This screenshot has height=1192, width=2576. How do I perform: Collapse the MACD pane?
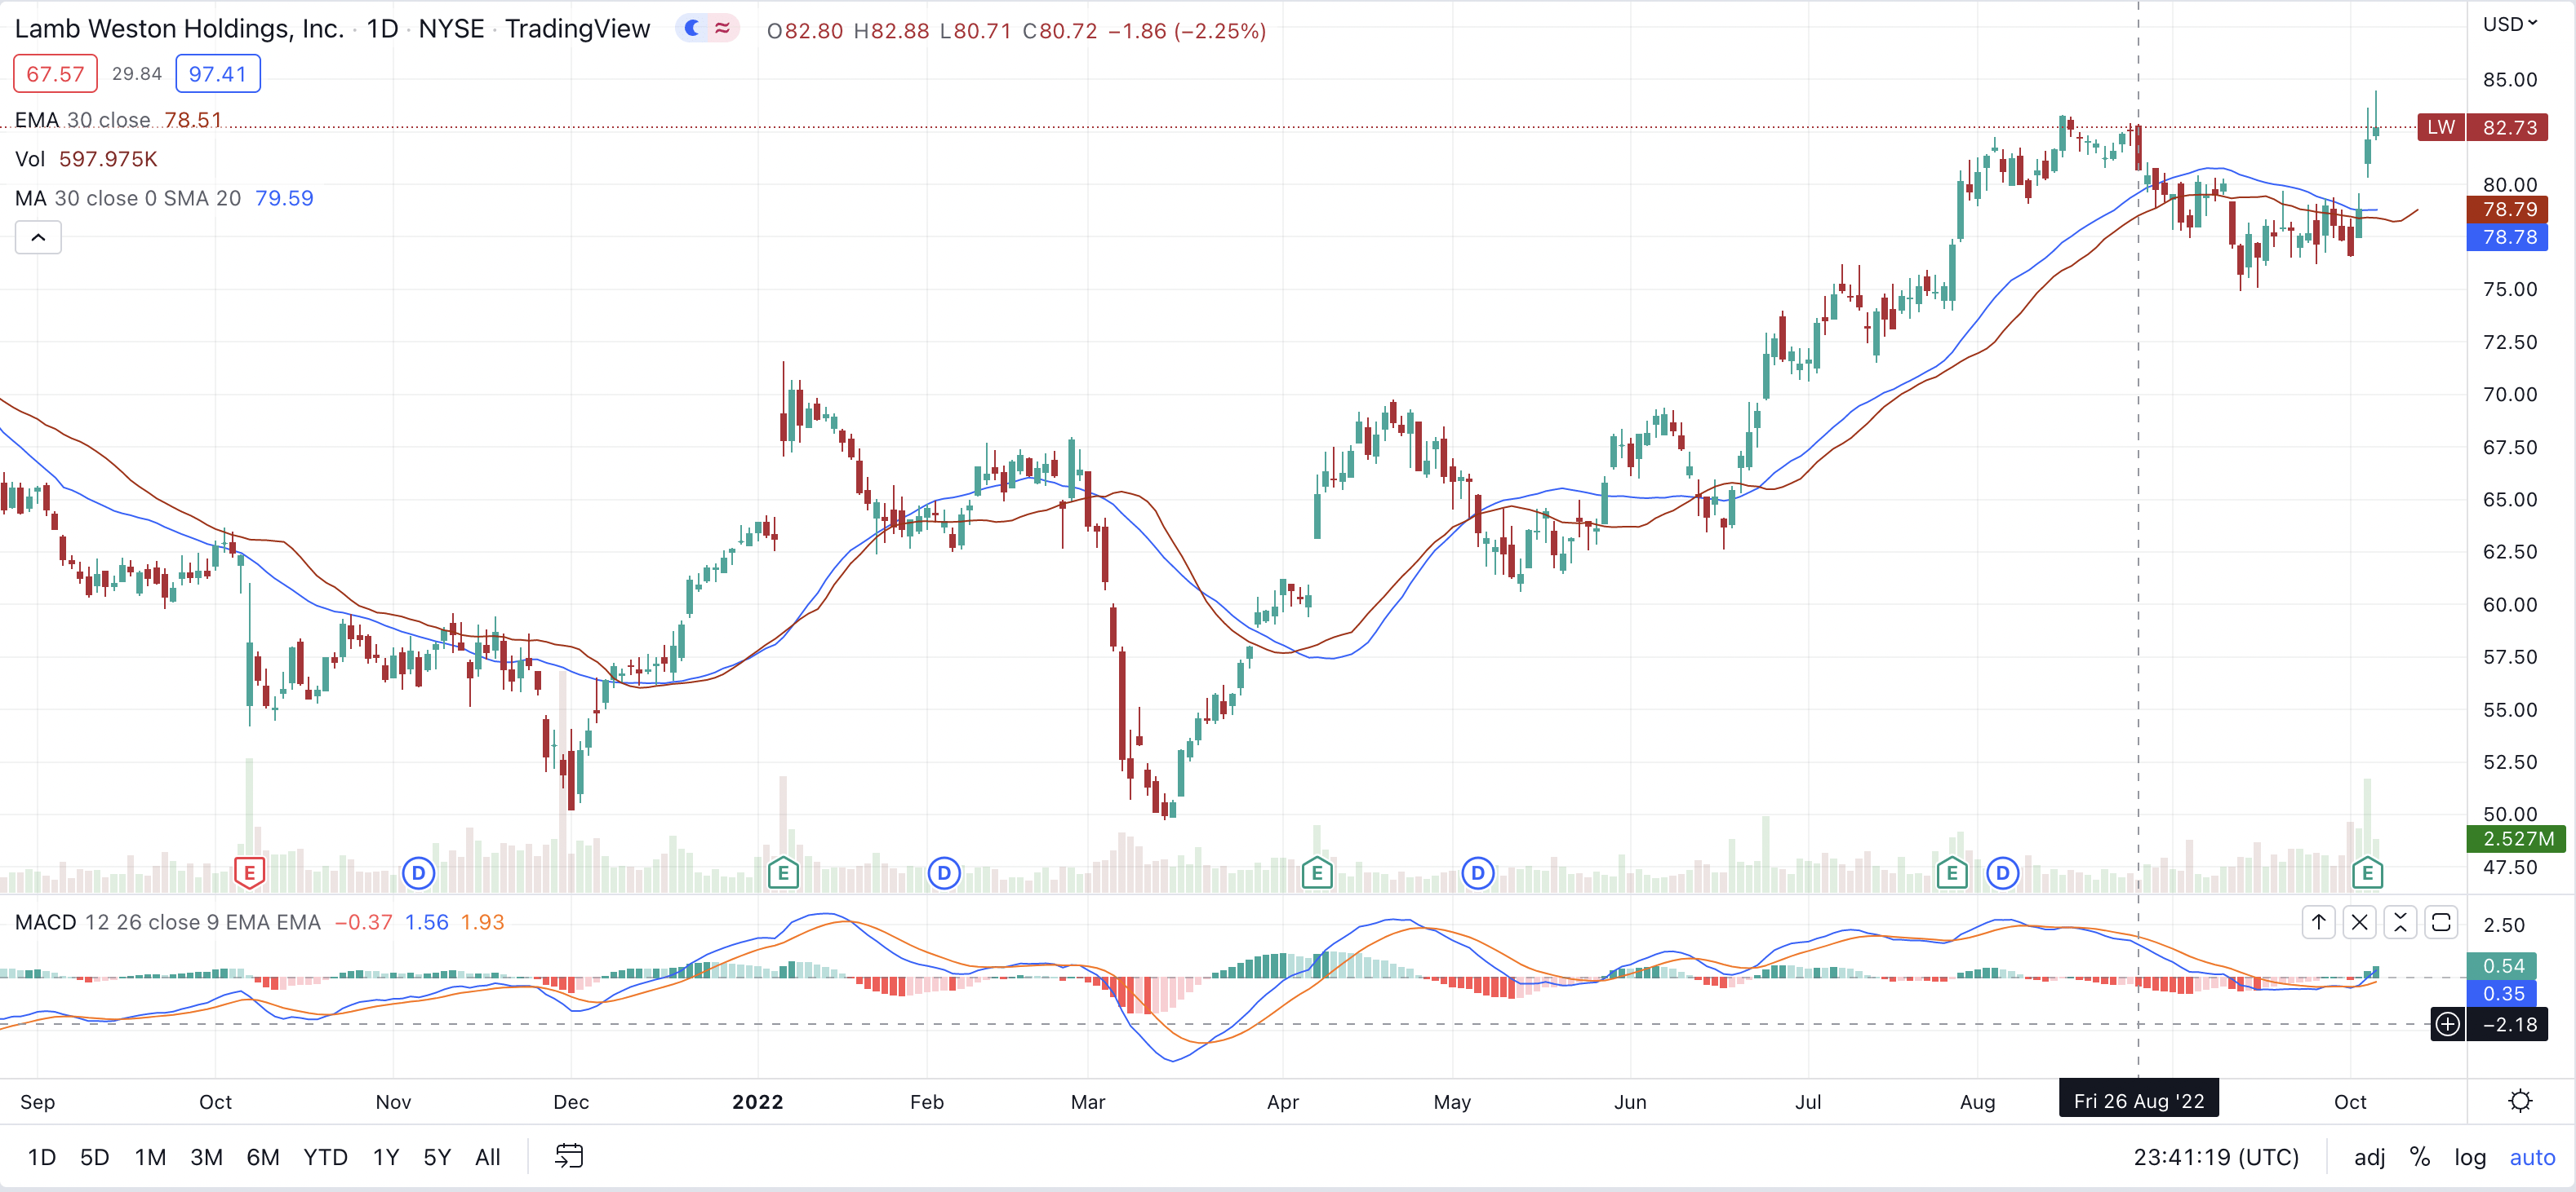pos(2400,921)
